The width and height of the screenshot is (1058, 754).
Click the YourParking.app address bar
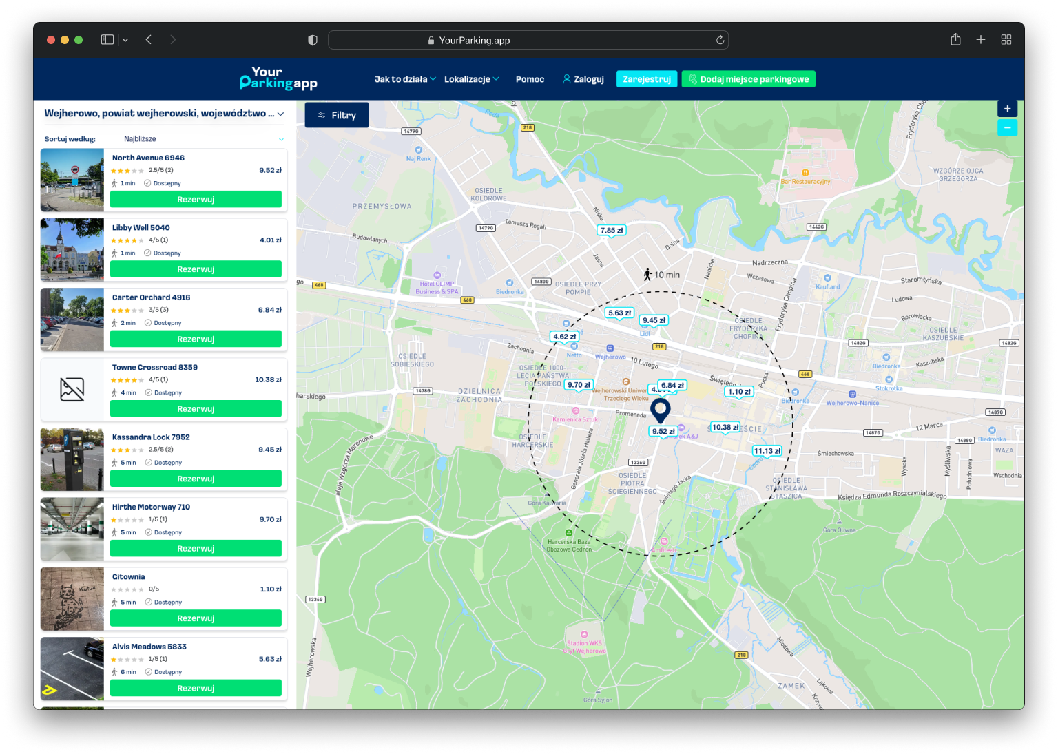tap(528, 40)
